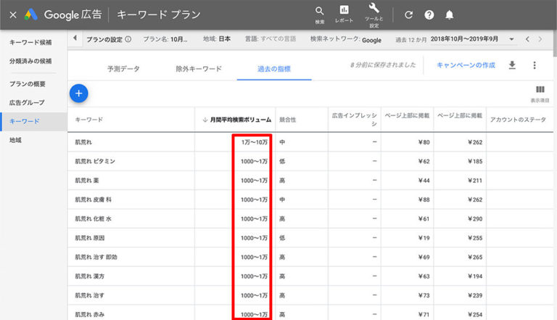Screen dimensions: 557x320
Task: Select the 肌荒れ 化粧 水 keyword row
Action: pos(310,218)
